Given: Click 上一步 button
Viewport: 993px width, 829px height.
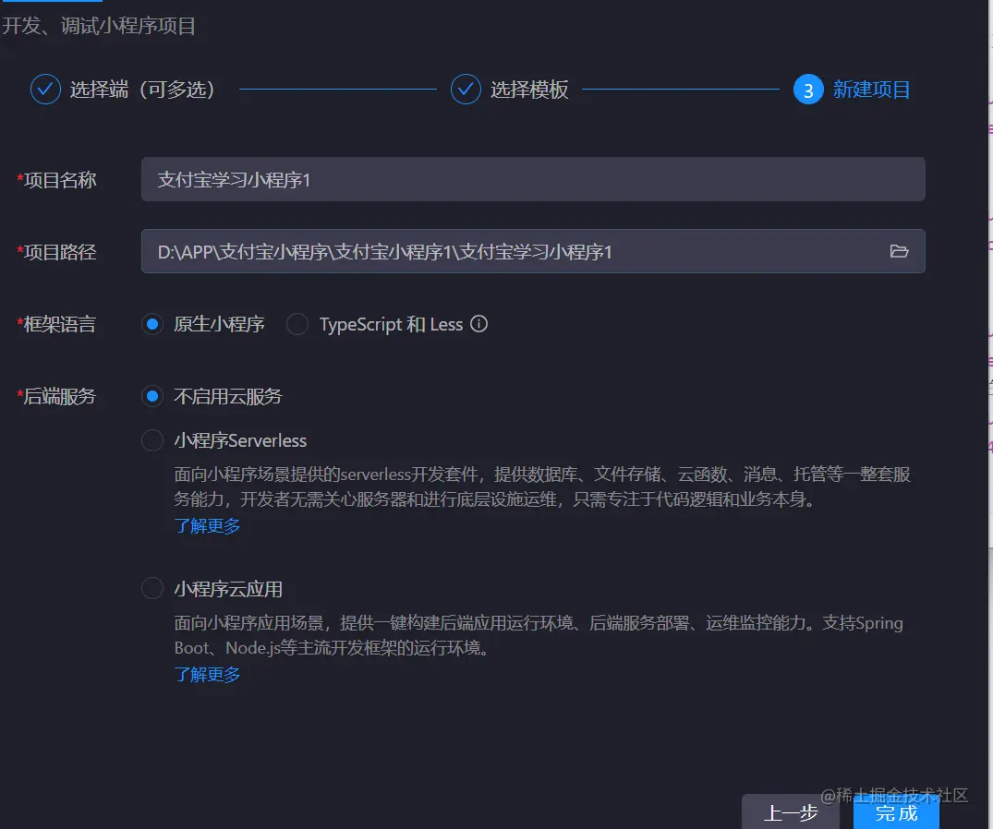Looking at the screenshot, I should point(791,812).
